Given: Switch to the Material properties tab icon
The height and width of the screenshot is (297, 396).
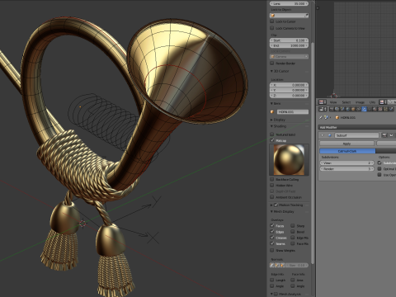Looking at the screenshot, I should pos(375,109).
